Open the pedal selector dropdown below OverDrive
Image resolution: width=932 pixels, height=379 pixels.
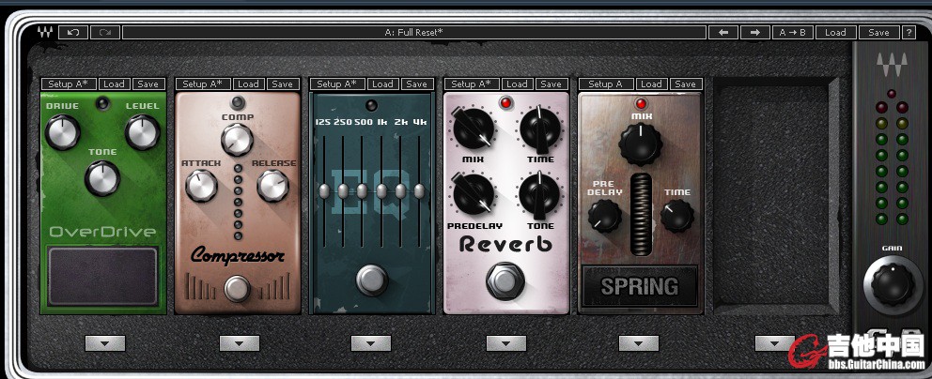[x=104, y=343]
